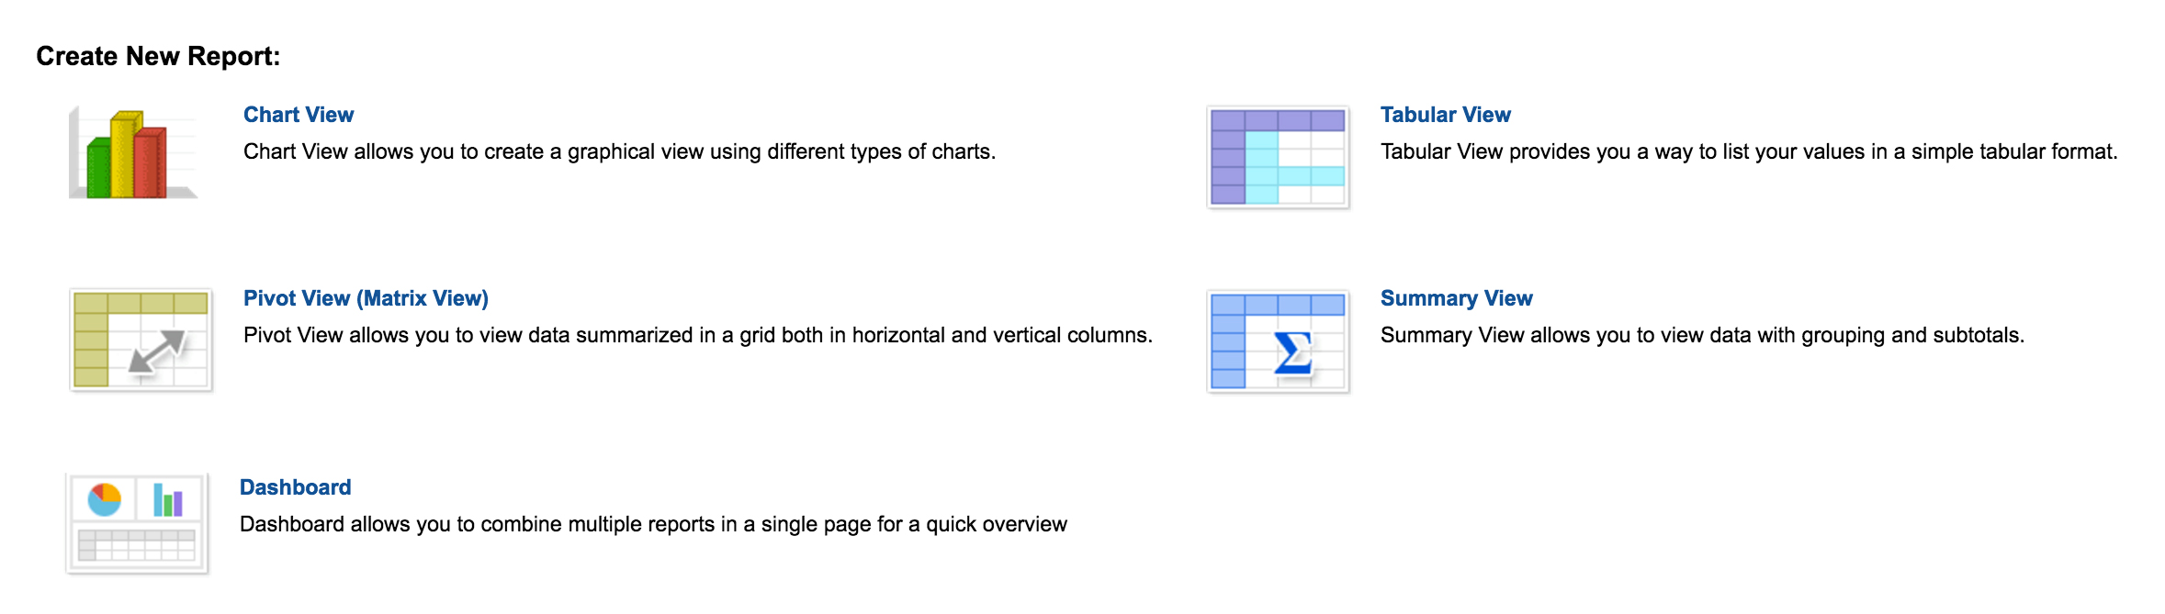Screen dimensions: 2165x614
Task: Click the Summary View title link
Action: coord(1456,298)
